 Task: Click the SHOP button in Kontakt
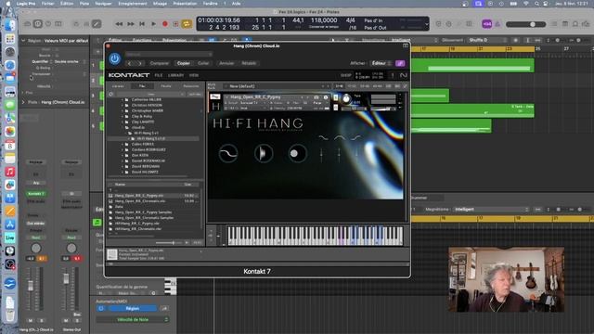[x=345, y=75]
